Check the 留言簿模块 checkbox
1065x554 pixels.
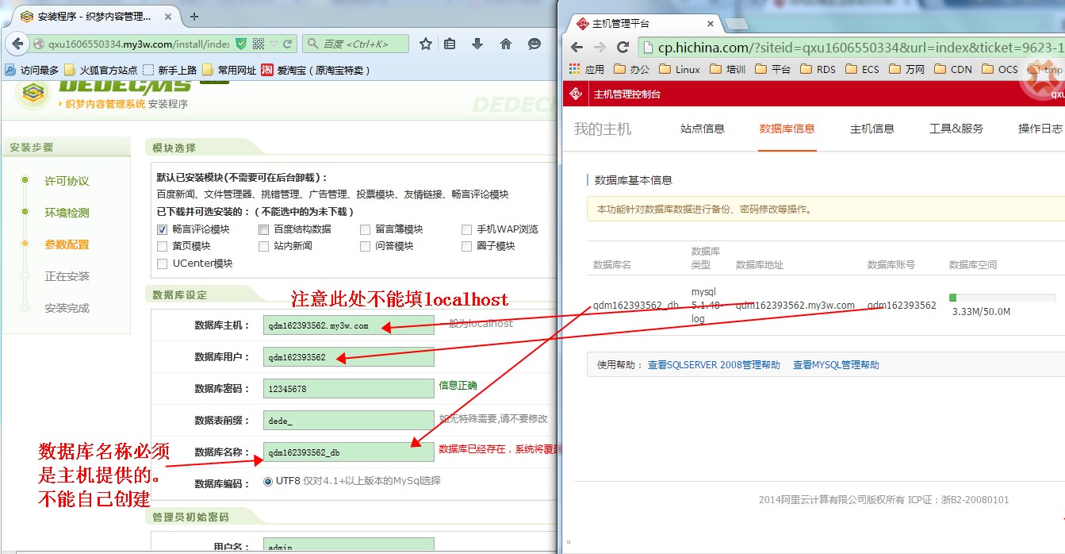click(x=366, y=229)
